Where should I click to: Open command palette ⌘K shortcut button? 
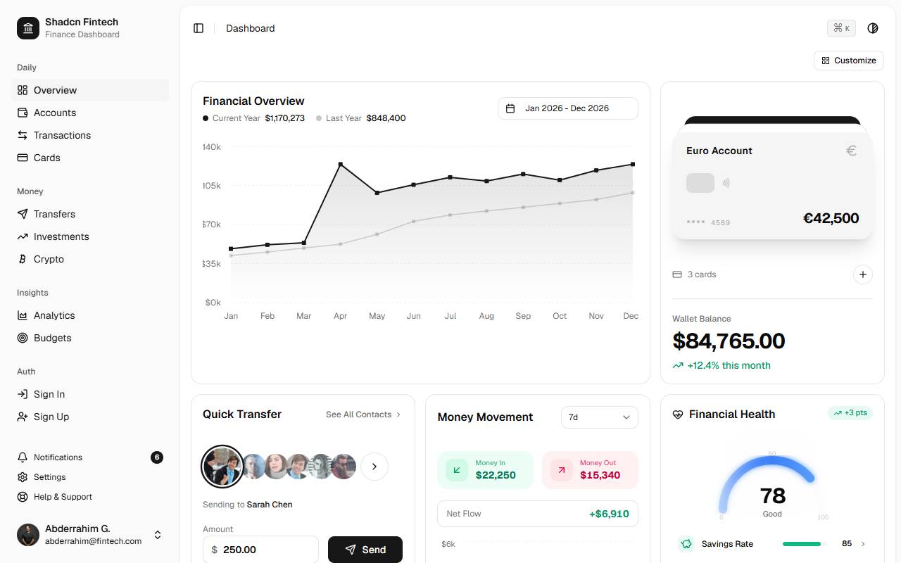pyautogui.click(x=841, y=28)
